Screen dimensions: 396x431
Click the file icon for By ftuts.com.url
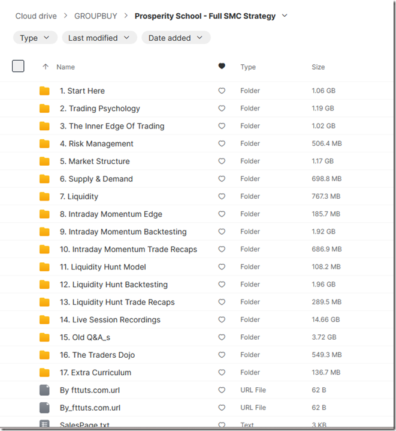click(44, 390)
